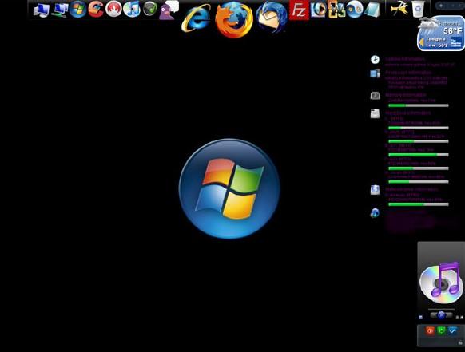Viewport: 465px width, 352px height.
Task: Open the Recycle Bin in the dock
Action: coord(418,9)
